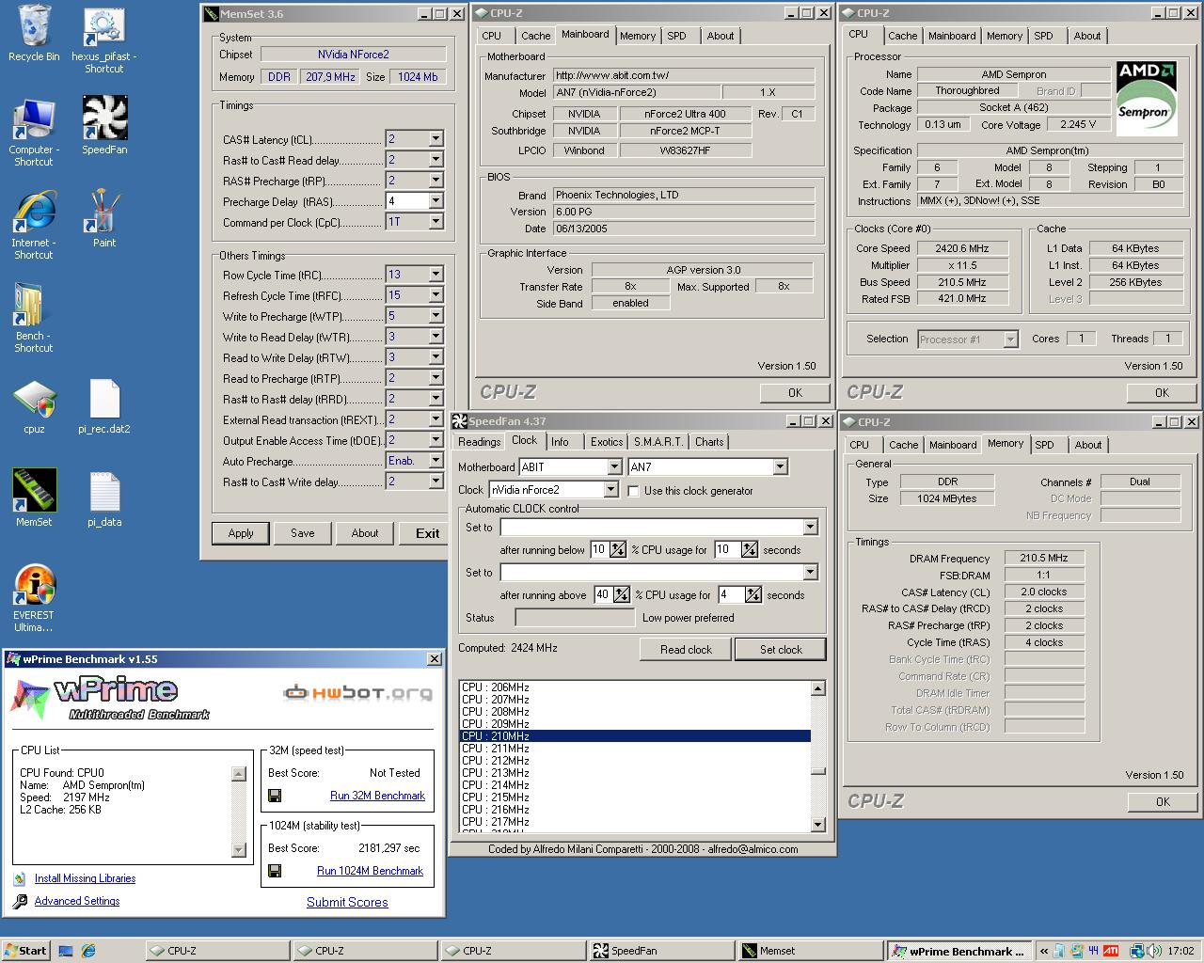
Task: Expand hidden tray icons chevron
Action: coord(1043,951)
